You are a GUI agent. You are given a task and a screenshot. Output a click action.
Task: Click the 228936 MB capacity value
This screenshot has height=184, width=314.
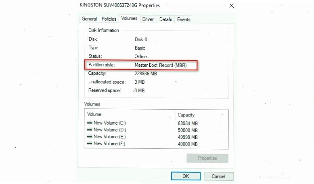[x=146, y=74]
